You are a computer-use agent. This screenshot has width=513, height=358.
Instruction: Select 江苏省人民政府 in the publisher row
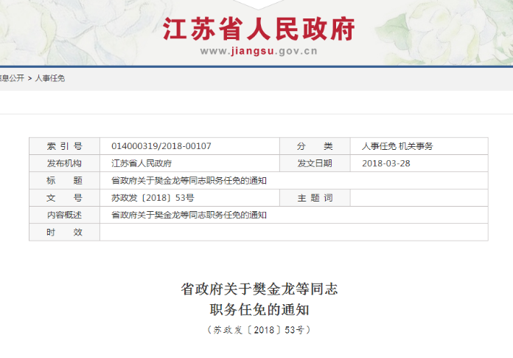click(142, 163)
